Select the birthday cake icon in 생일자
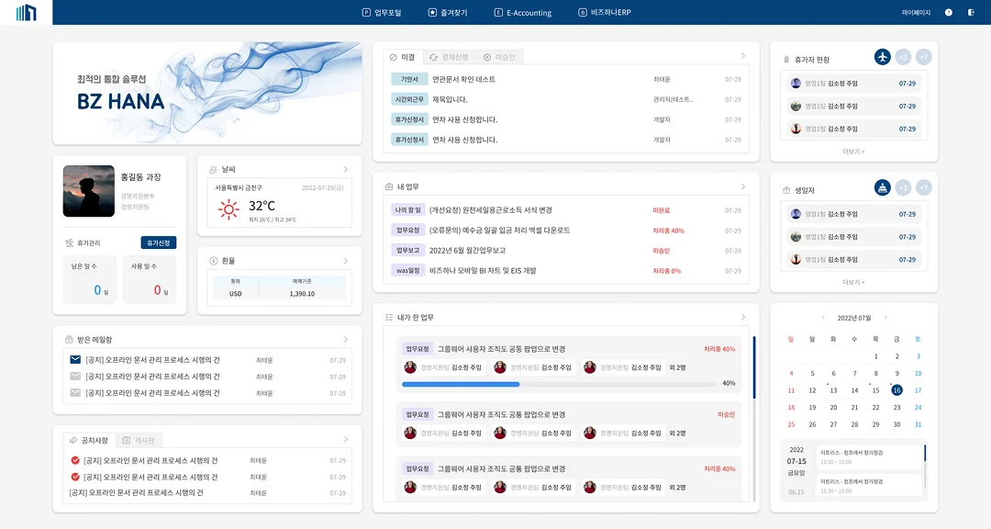 (x=883, y=188)
